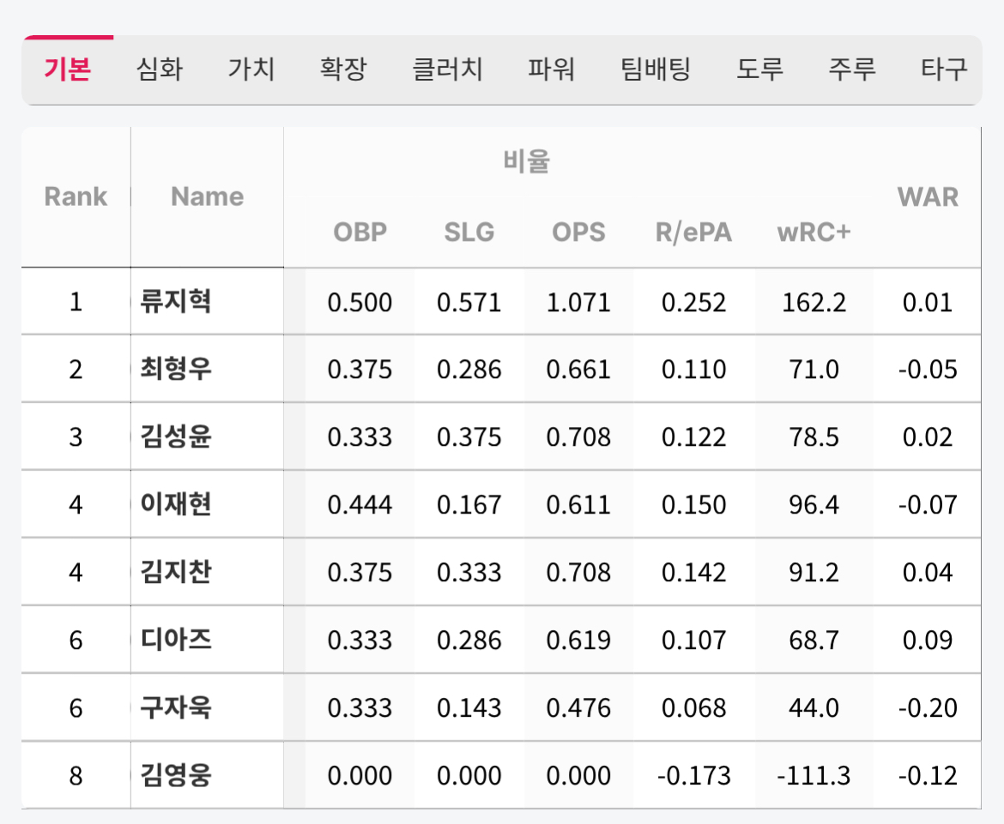
Task: Select the 타구 tab
Action: 944,69
